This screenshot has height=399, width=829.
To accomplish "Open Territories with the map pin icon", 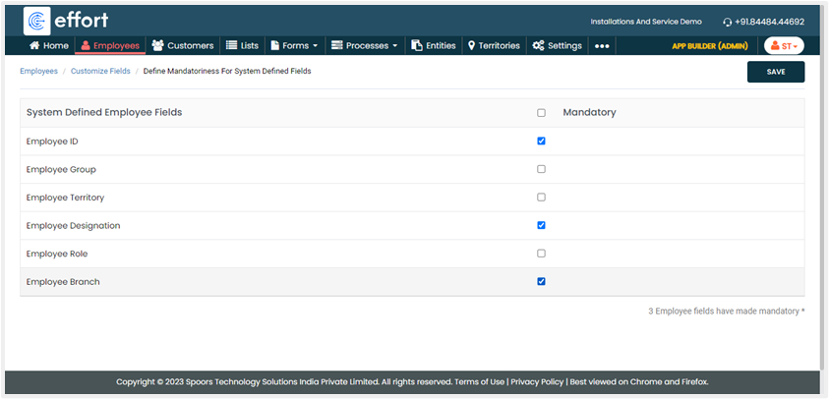I will 472,45.
